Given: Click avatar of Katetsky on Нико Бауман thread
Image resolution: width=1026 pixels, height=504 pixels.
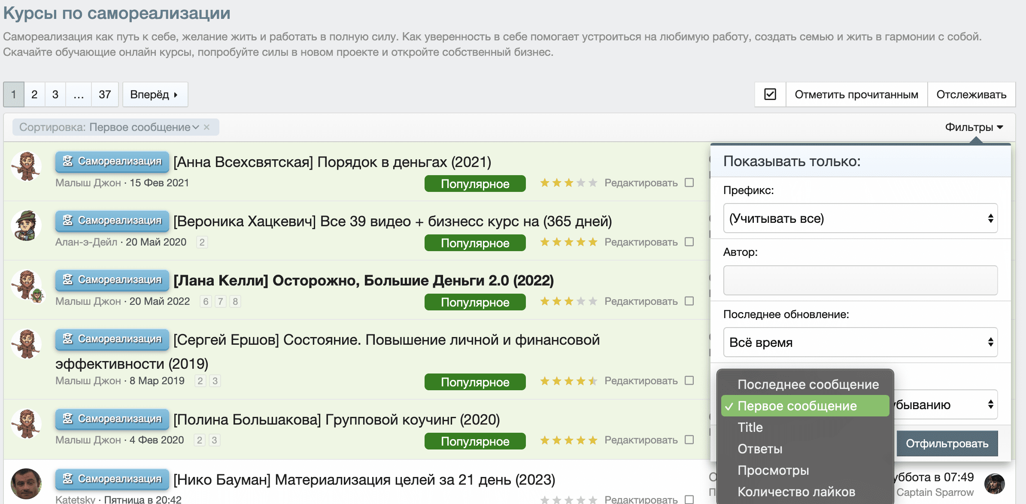Looking at the screenshot, I should pyautogui.click(x=26, y=483).
